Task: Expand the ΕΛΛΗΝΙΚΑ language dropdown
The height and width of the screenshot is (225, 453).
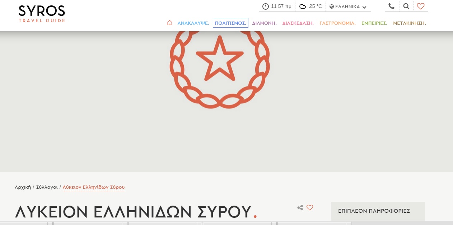Action: (x=348, y=7)
